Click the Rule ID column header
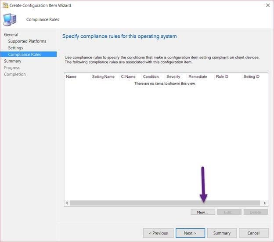 pos(228,76)
